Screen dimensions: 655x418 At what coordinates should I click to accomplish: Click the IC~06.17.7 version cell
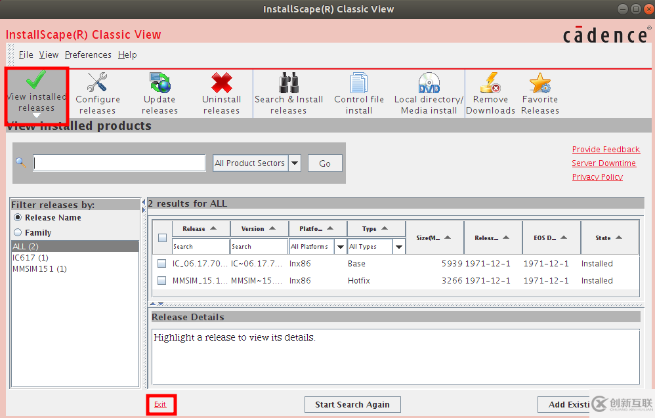(257, 264)
